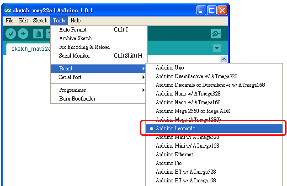Open the Edit menu
This screenshot has width=287, height=186.
pos(23,21)
